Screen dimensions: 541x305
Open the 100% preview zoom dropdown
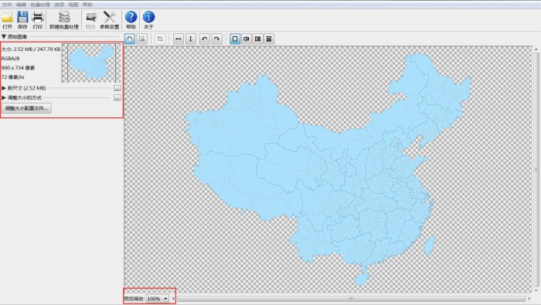158,299
